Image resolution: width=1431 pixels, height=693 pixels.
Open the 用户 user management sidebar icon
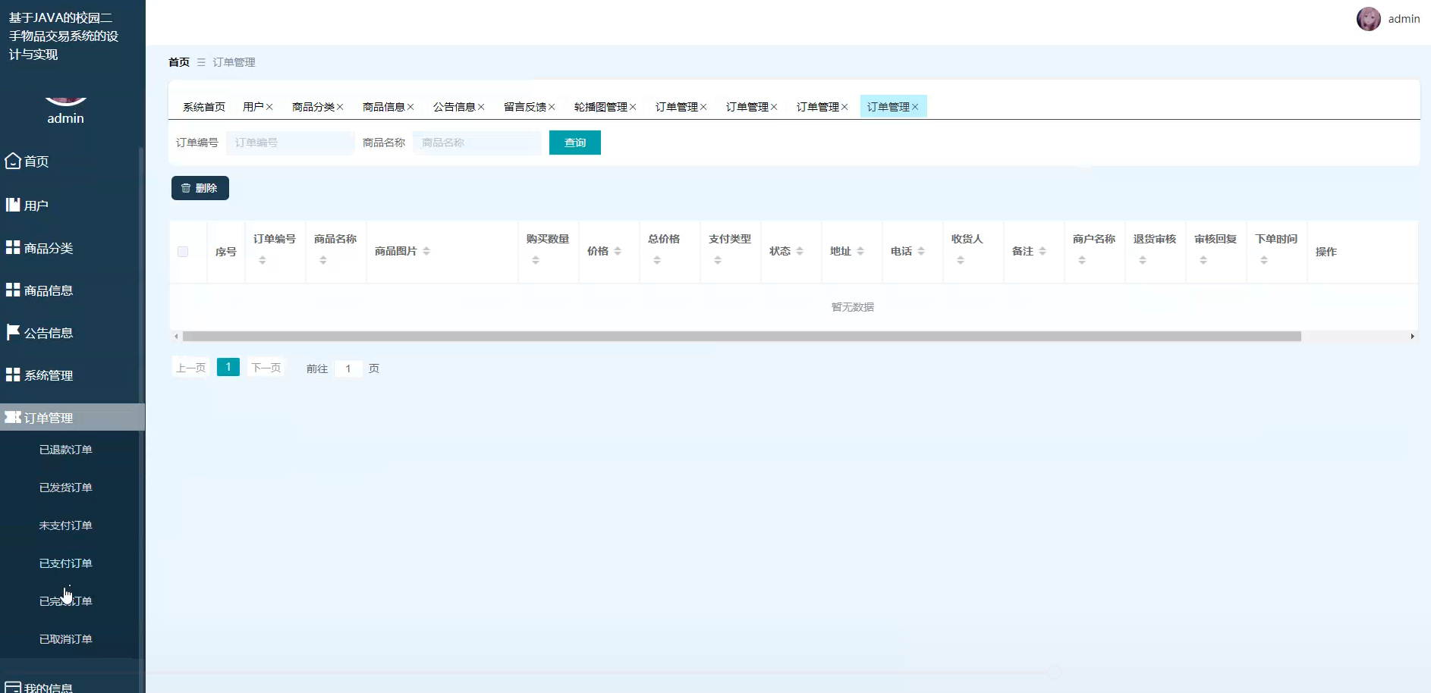[x=11, y=205]
